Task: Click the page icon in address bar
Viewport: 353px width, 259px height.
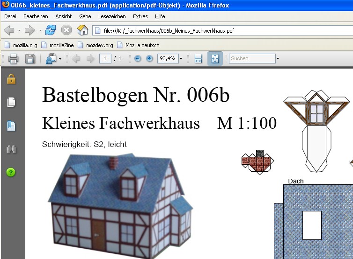Action: click(x=97, y=30)
